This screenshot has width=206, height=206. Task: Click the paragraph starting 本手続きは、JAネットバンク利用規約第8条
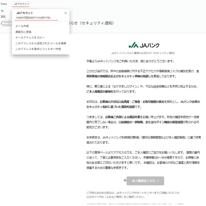tap(144, 140)
